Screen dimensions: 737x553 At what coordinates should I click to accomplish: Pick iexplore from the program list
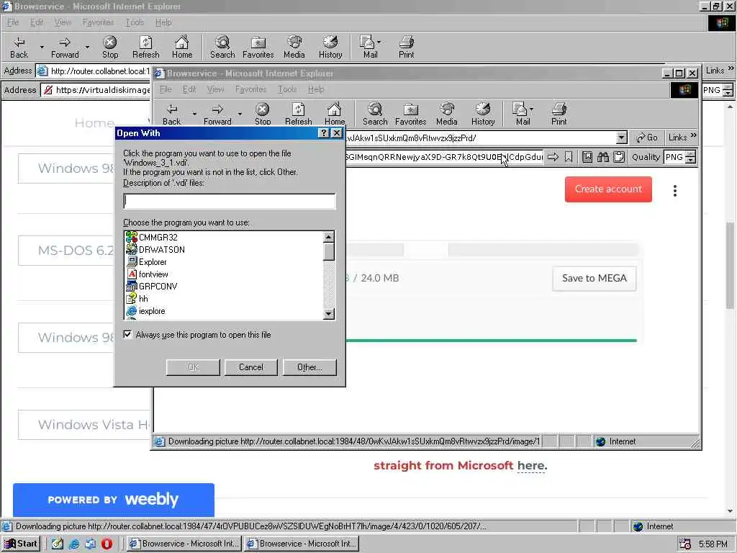coord(152,311)
